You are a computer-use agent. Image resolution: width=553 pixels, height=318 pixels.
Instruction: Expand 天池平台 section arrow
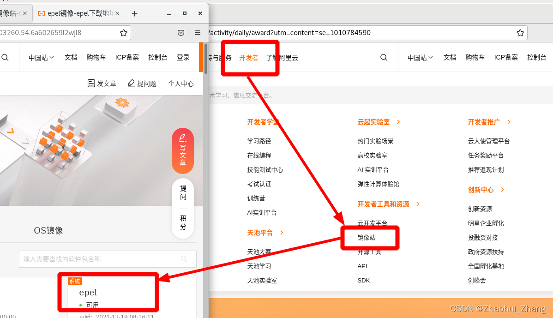pyautogui.click(x=282, y=233)
